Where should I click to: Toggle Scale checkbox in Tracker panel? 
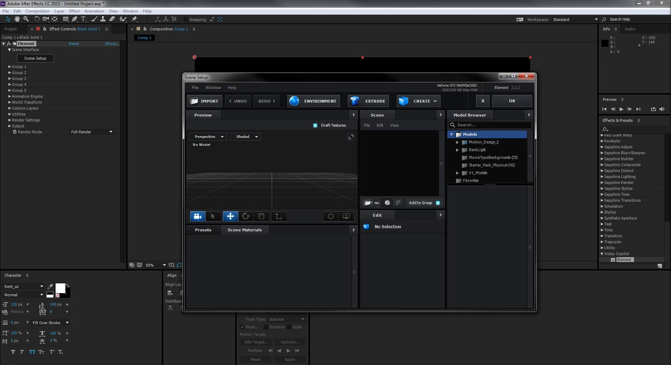click(x=289, y=327)
